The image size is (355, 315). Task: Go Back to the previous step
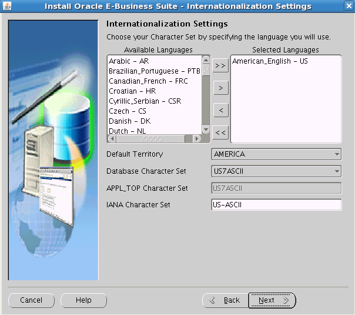click(x=225, y=300)
